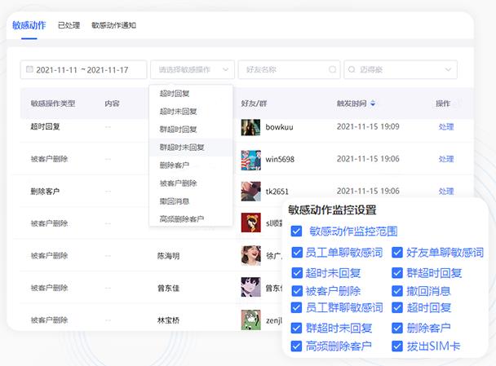Image resolution: width=496 pixels, height=366 pixels.
Task: Uncheck 群超时未回复 checkbox in settings
Action: click(x=296, y=328)
